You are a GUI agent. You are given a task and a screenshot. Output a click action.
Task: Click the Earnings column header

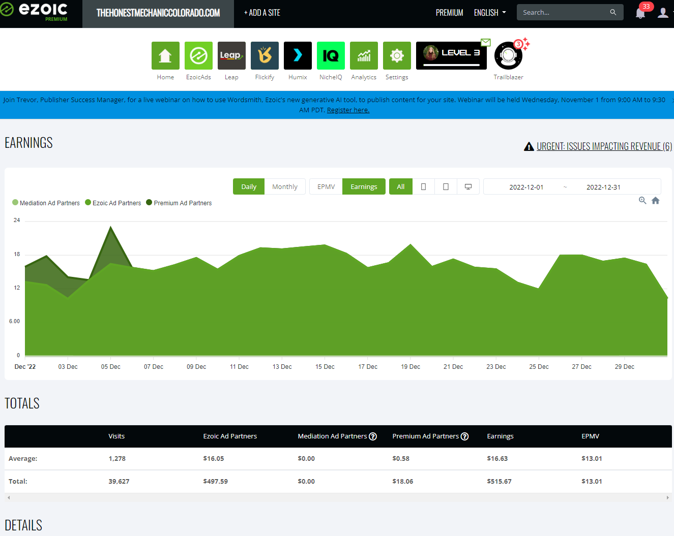[x=500, y=436]
